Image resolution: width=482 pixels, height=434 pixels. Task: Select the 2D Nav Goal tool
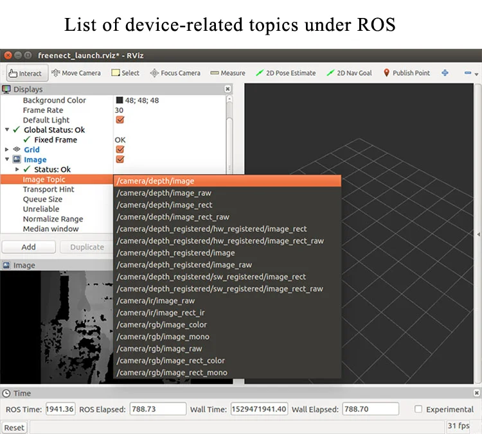(x=349, y=73)
